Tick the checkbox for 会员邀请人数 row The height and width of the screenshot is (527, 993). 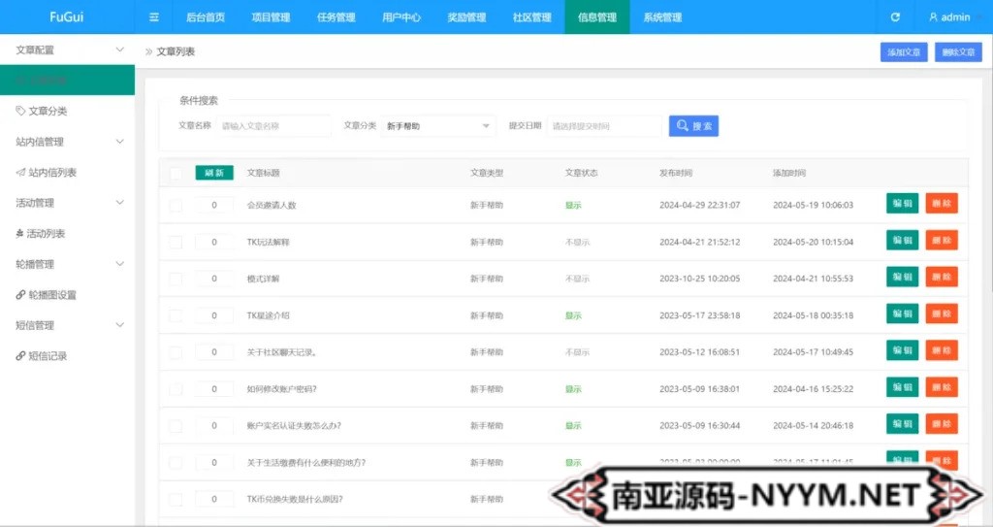click(176, 206)
